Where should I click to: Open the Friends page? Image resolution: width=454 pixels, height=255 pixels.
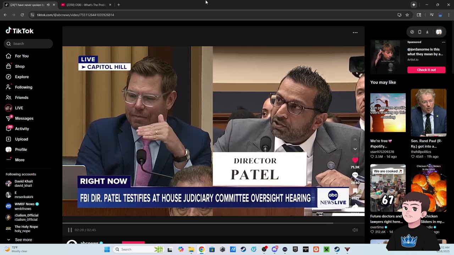[x=22, y=97]
